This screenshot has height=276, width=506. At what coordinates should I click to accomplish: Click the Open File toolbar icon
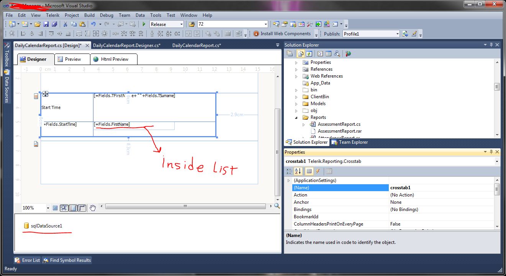tap(37, 24)
